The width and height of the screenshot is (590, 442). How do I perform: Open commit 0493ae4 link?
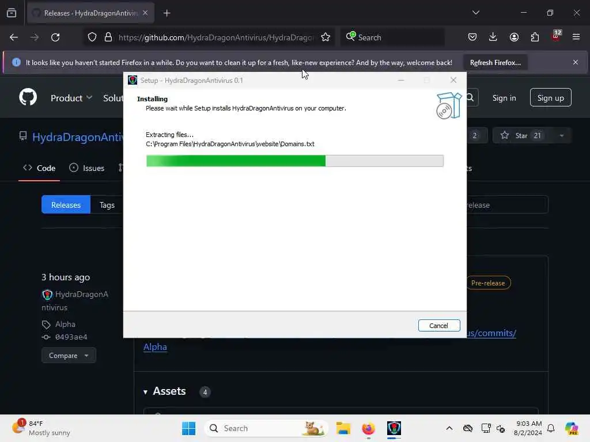[71, 337]
